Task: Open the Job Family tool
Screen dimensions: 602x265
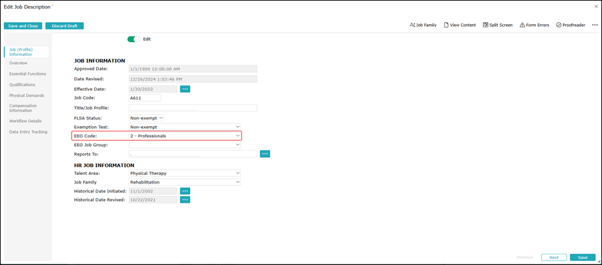Action: [423, 25]
